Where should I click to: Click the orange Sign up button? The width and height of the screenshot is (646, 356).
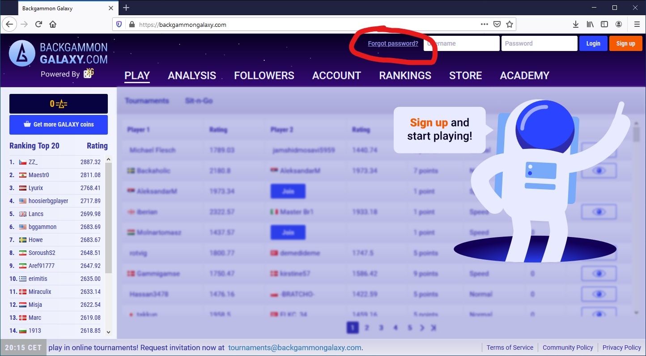point(625,43)
